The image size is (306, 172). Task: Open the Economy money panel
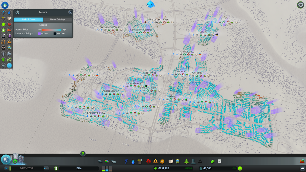pos(212,161)
